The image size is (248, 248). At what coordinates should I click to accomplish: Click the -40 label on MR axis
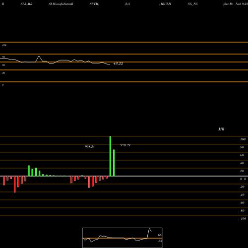tap(242, 195)
